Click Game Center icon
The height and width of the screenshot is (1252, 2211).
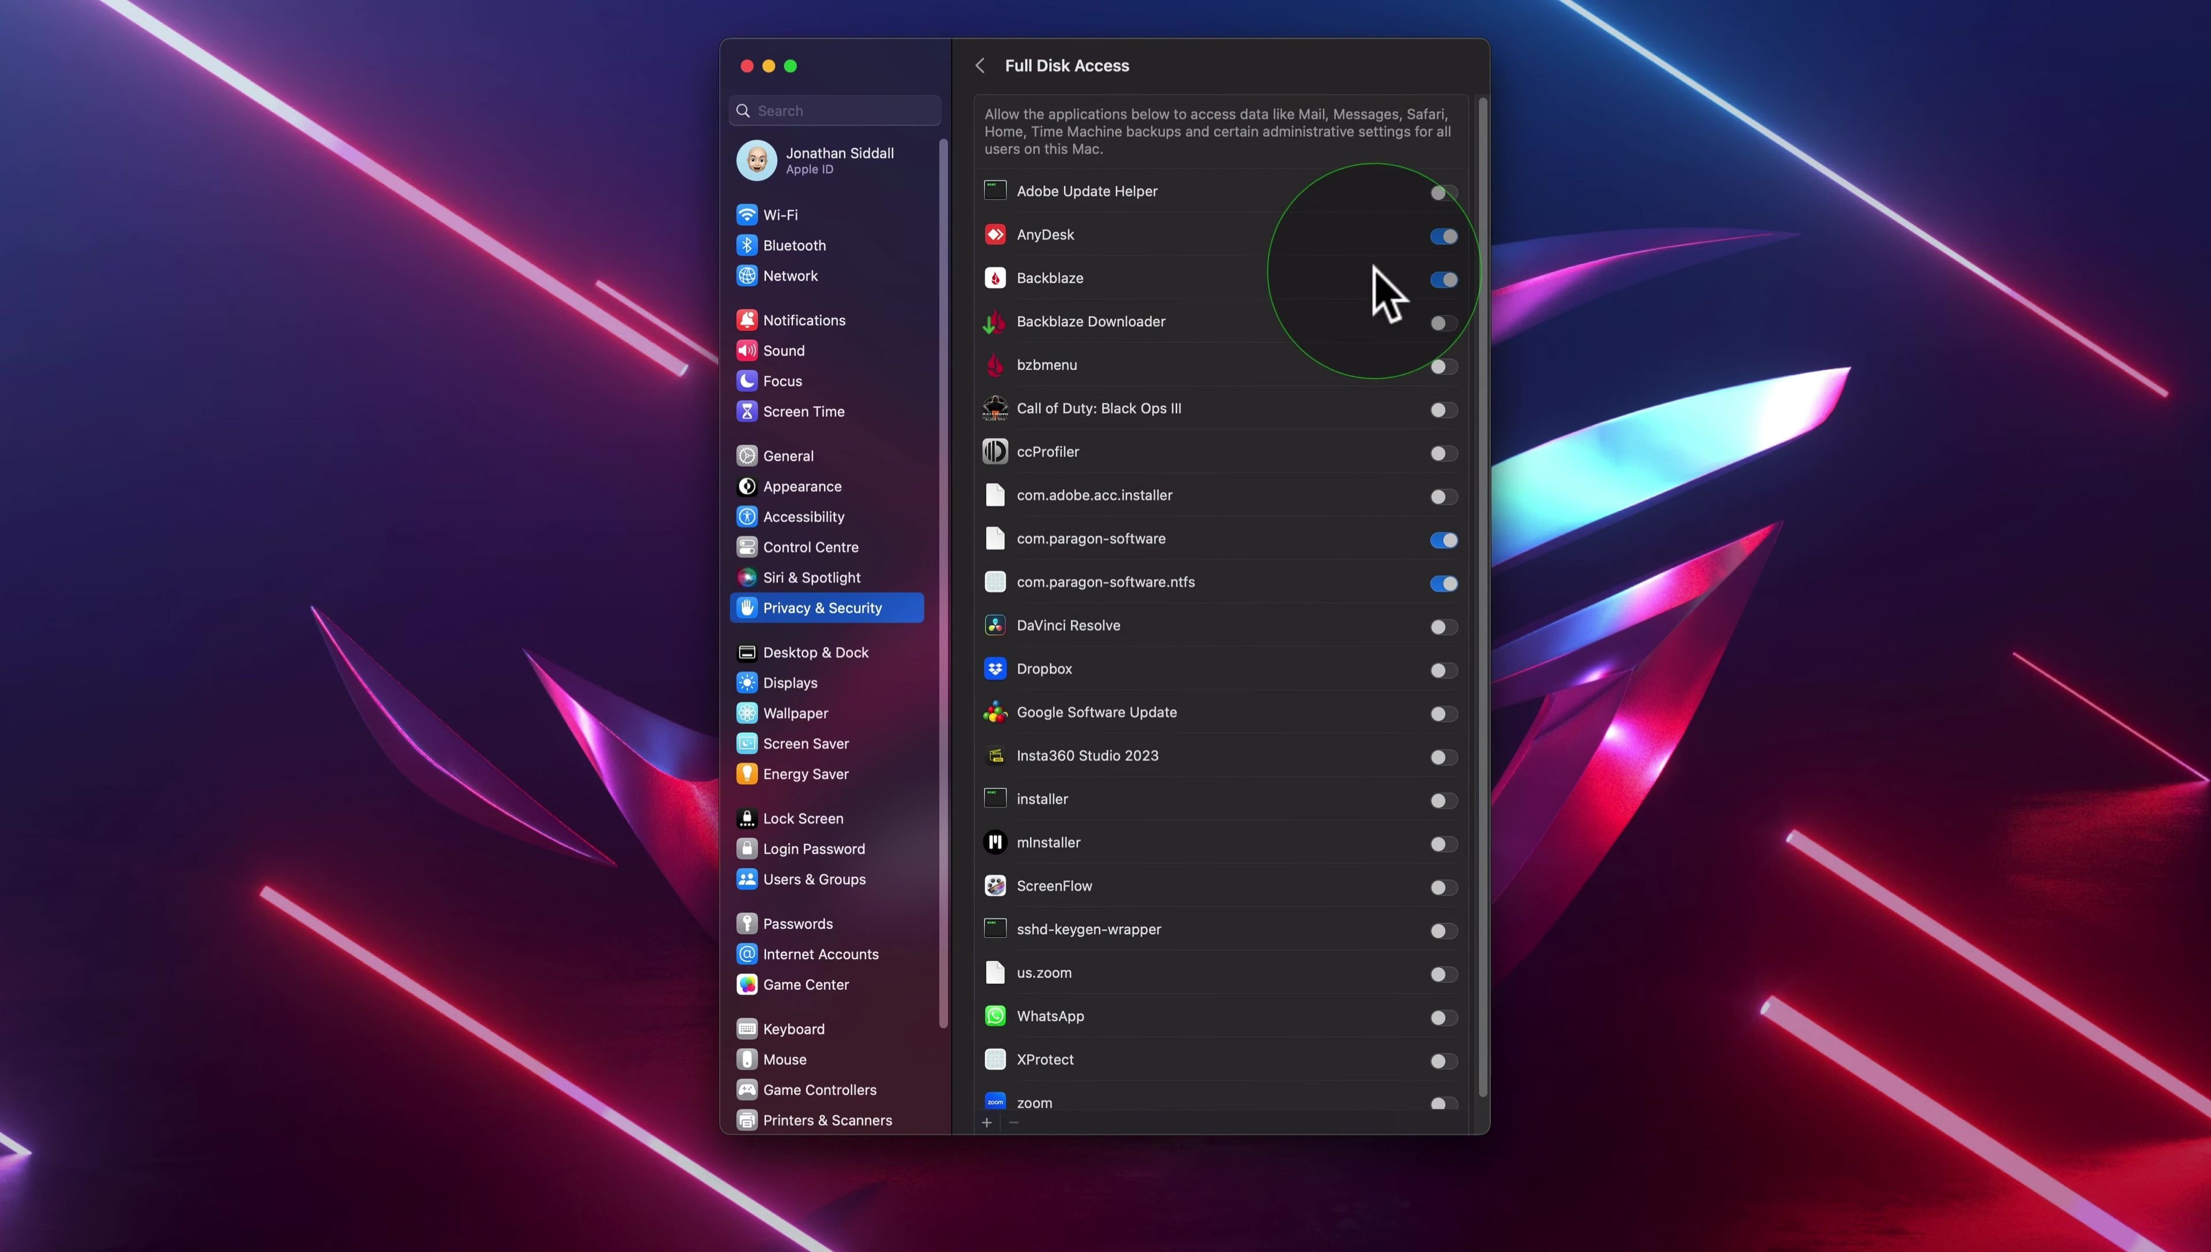point(747,984)
